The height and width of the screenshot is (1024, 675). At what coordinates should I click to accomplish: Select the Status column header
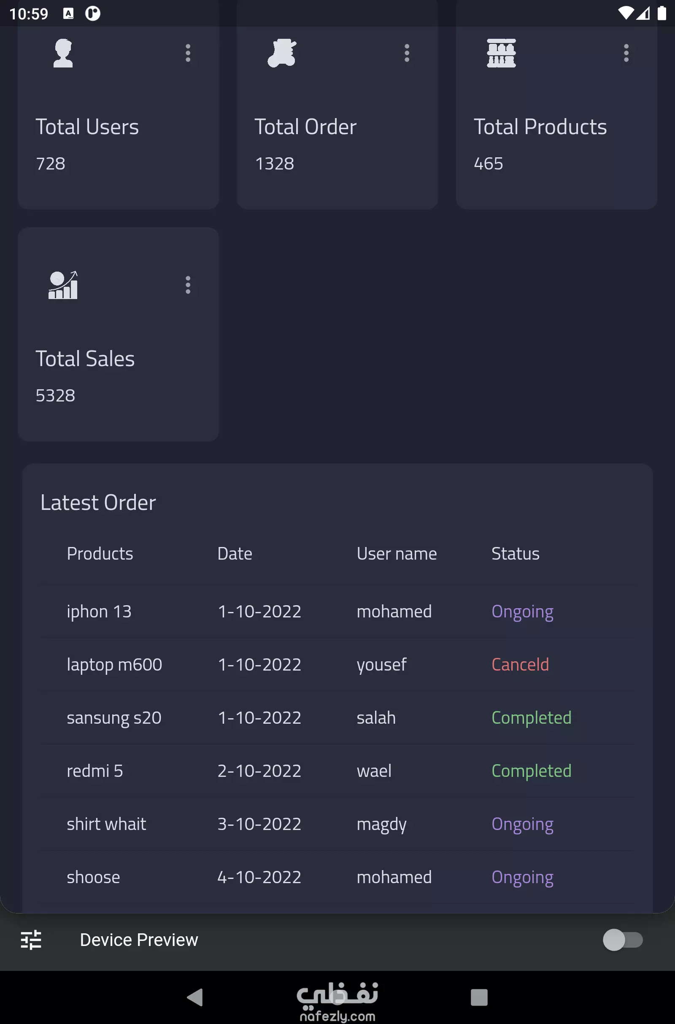[515, 553]
